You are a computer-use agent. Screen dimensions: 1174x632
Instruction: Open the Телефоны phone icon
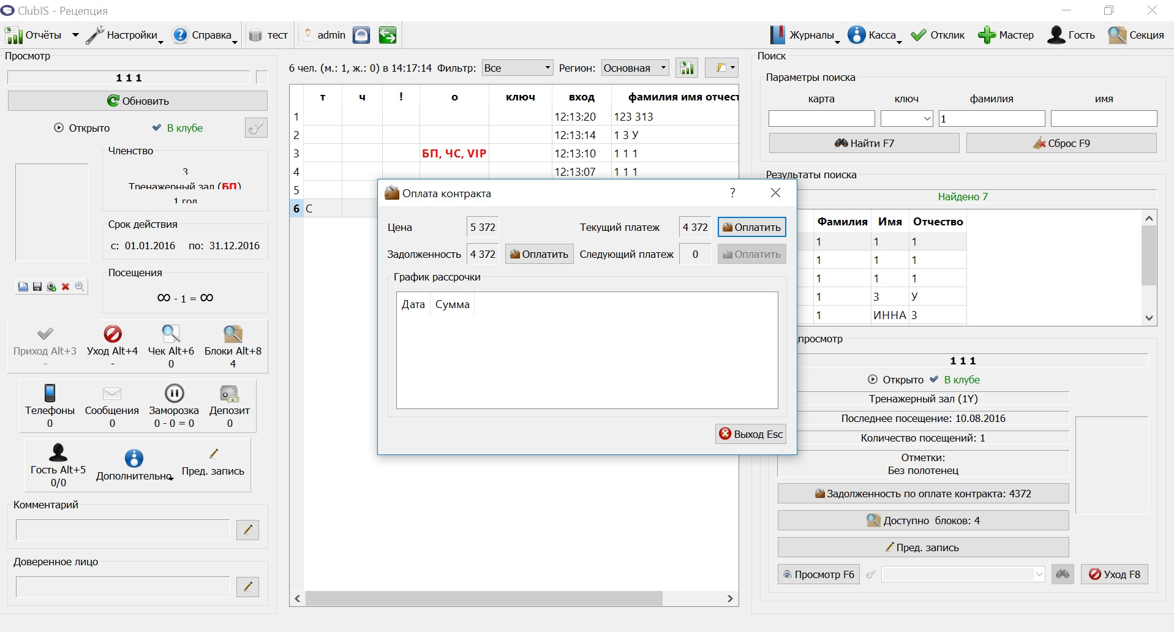50,393
